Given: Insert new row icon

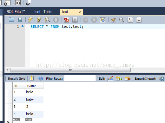Looking at the screenshot, I should 119,78.
